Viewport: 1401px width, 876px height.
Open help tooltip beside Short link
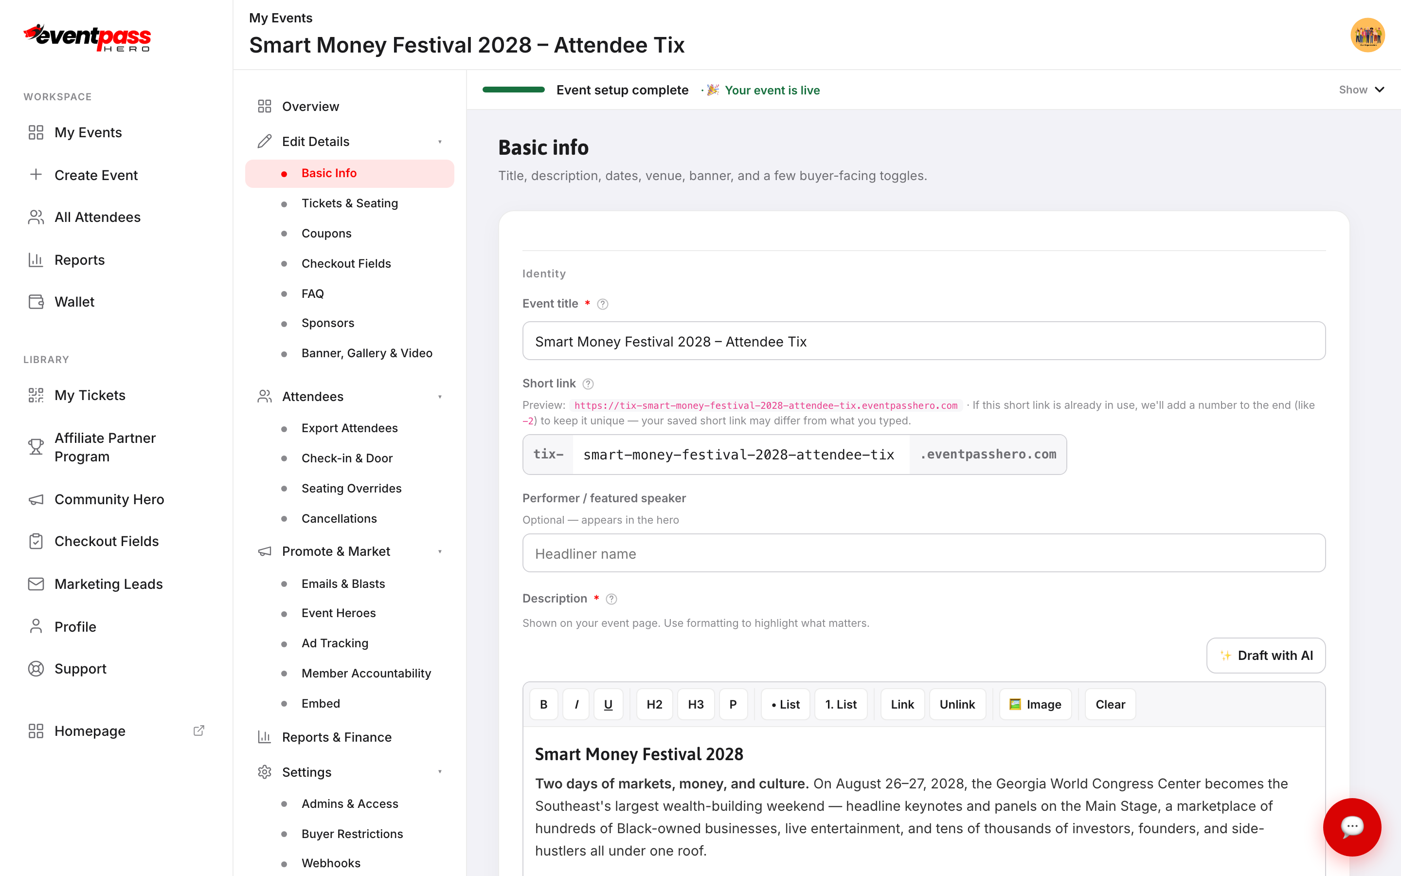[588, 384]
